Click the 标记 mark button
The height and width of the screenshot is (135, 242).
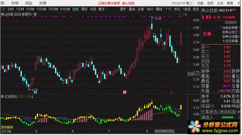tap(177, 9)
